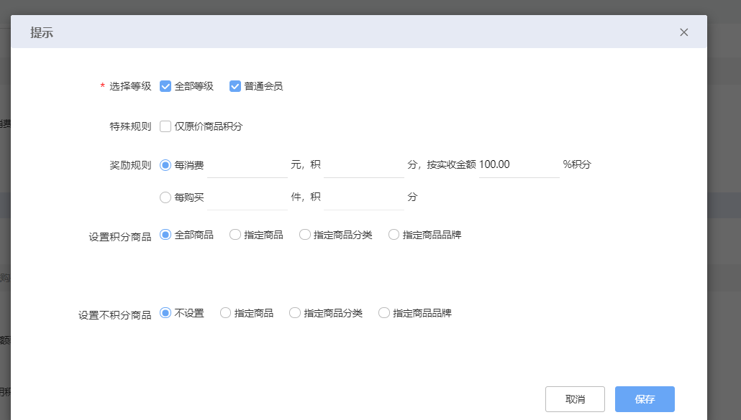Screen dimensions: 741x420
Task: Close the 提示 dialog with the X icon
Action: point(684,32)
